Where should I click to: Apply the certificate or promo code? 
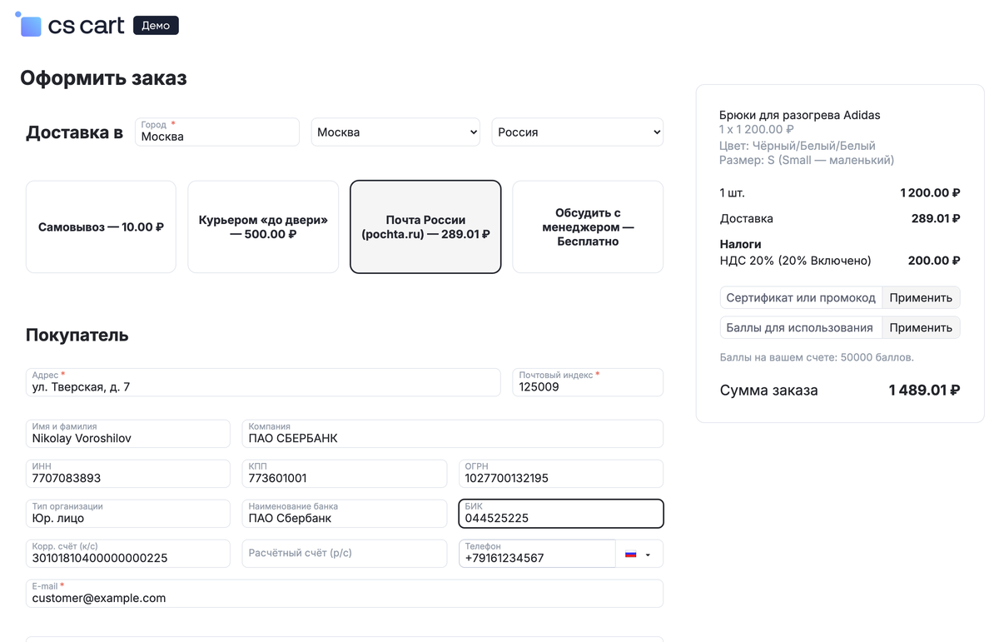[x=921, y=297]
